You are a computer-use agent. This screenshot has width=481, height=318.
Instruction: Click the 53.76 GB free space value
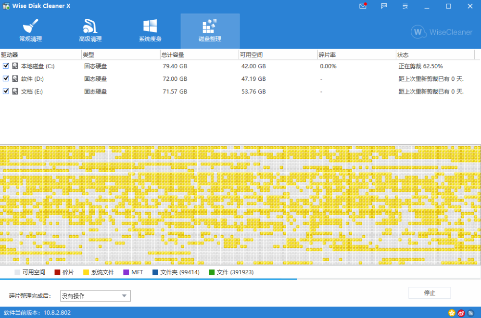point(253,91)
